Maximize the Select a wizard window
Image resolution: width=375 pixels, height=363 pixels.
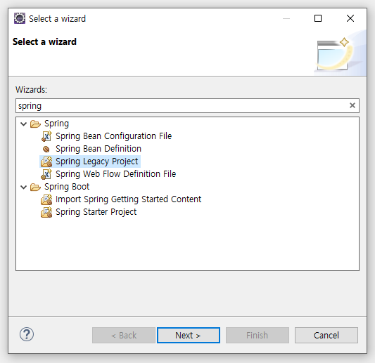318,18
